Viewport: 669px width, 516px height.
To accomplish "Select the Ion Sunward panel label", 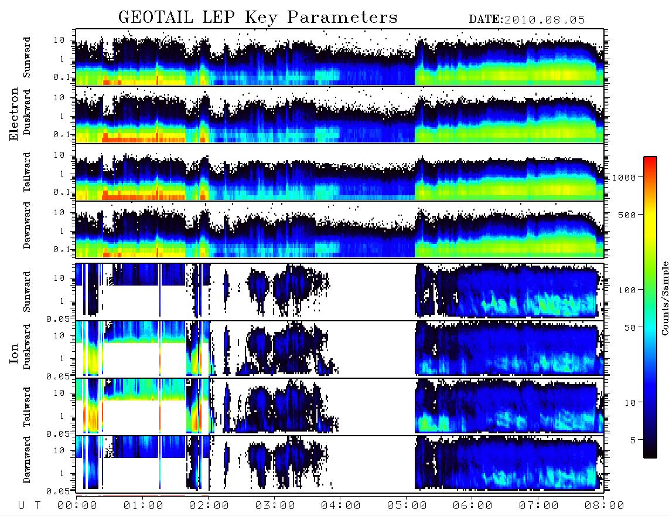I will tap(27, 291).
